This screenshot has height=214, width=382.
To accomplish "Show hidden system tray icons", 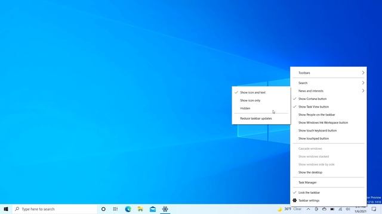I will [x=308, y=209].
